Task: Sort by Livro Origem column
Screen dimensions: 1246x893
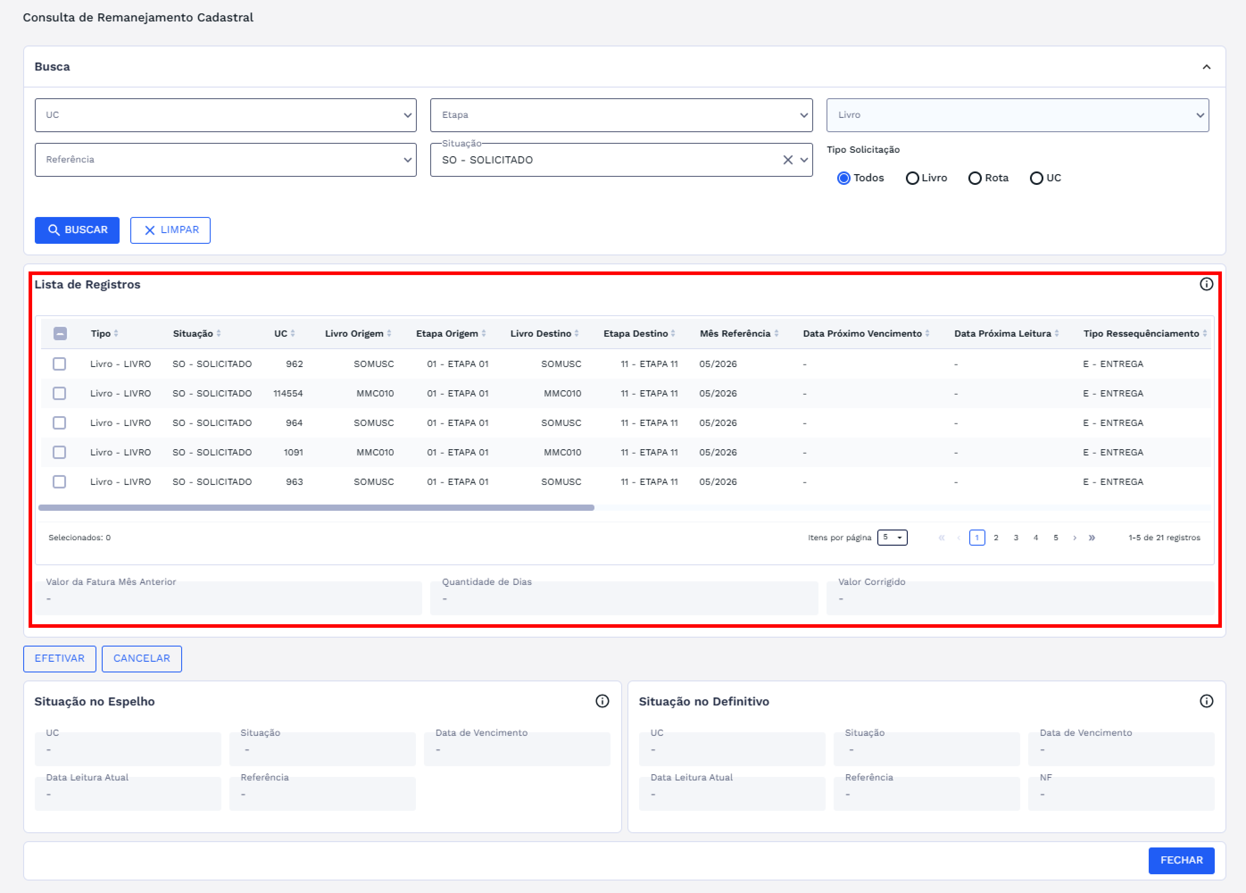Action: tap(358, 334)
